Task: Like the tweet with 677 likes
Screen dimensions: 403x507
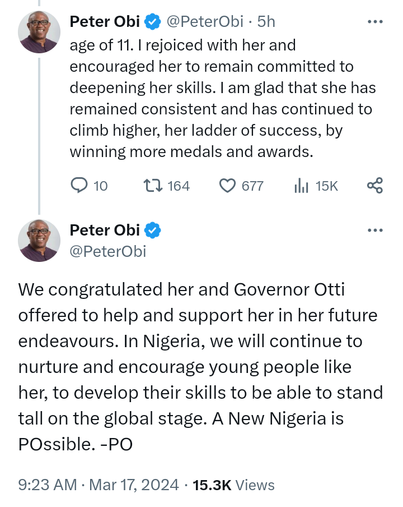Action: pos(227,185)
